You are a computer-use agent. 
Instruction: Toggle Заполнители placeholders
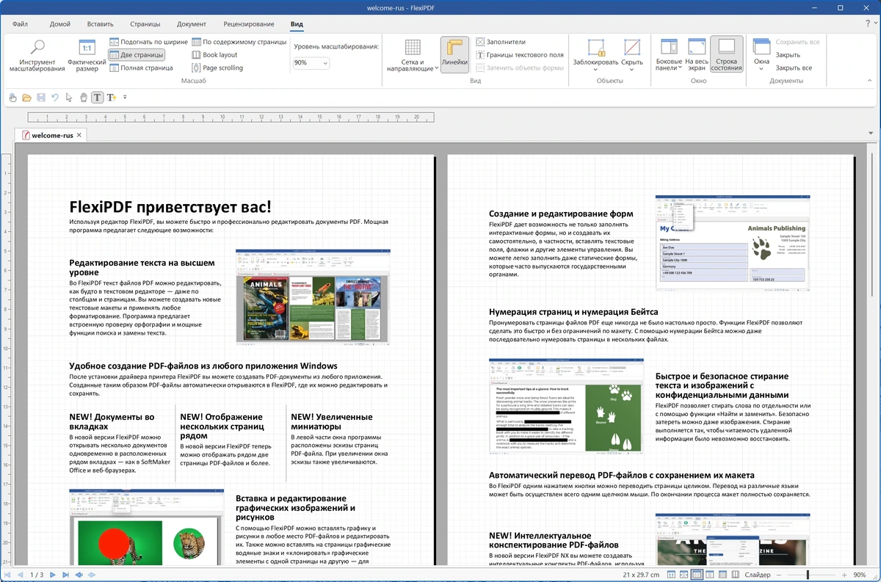click(x=501, y=42)
